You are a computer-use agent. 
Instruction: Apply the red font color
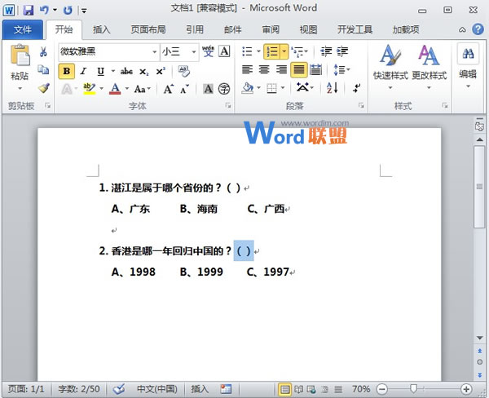(x=115, y=89)
